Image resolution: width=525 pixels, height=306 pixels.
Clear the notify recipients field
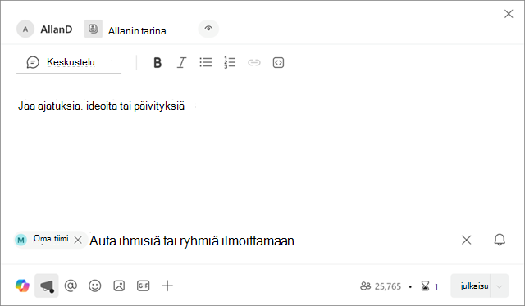tap(467, 240)
